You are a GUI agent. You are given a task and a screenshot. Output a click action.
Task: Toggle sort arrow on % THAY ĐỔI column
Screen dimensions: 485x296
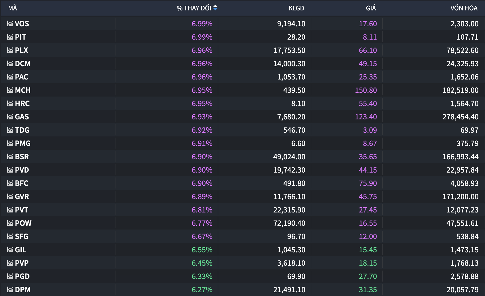tap(215, 8)
